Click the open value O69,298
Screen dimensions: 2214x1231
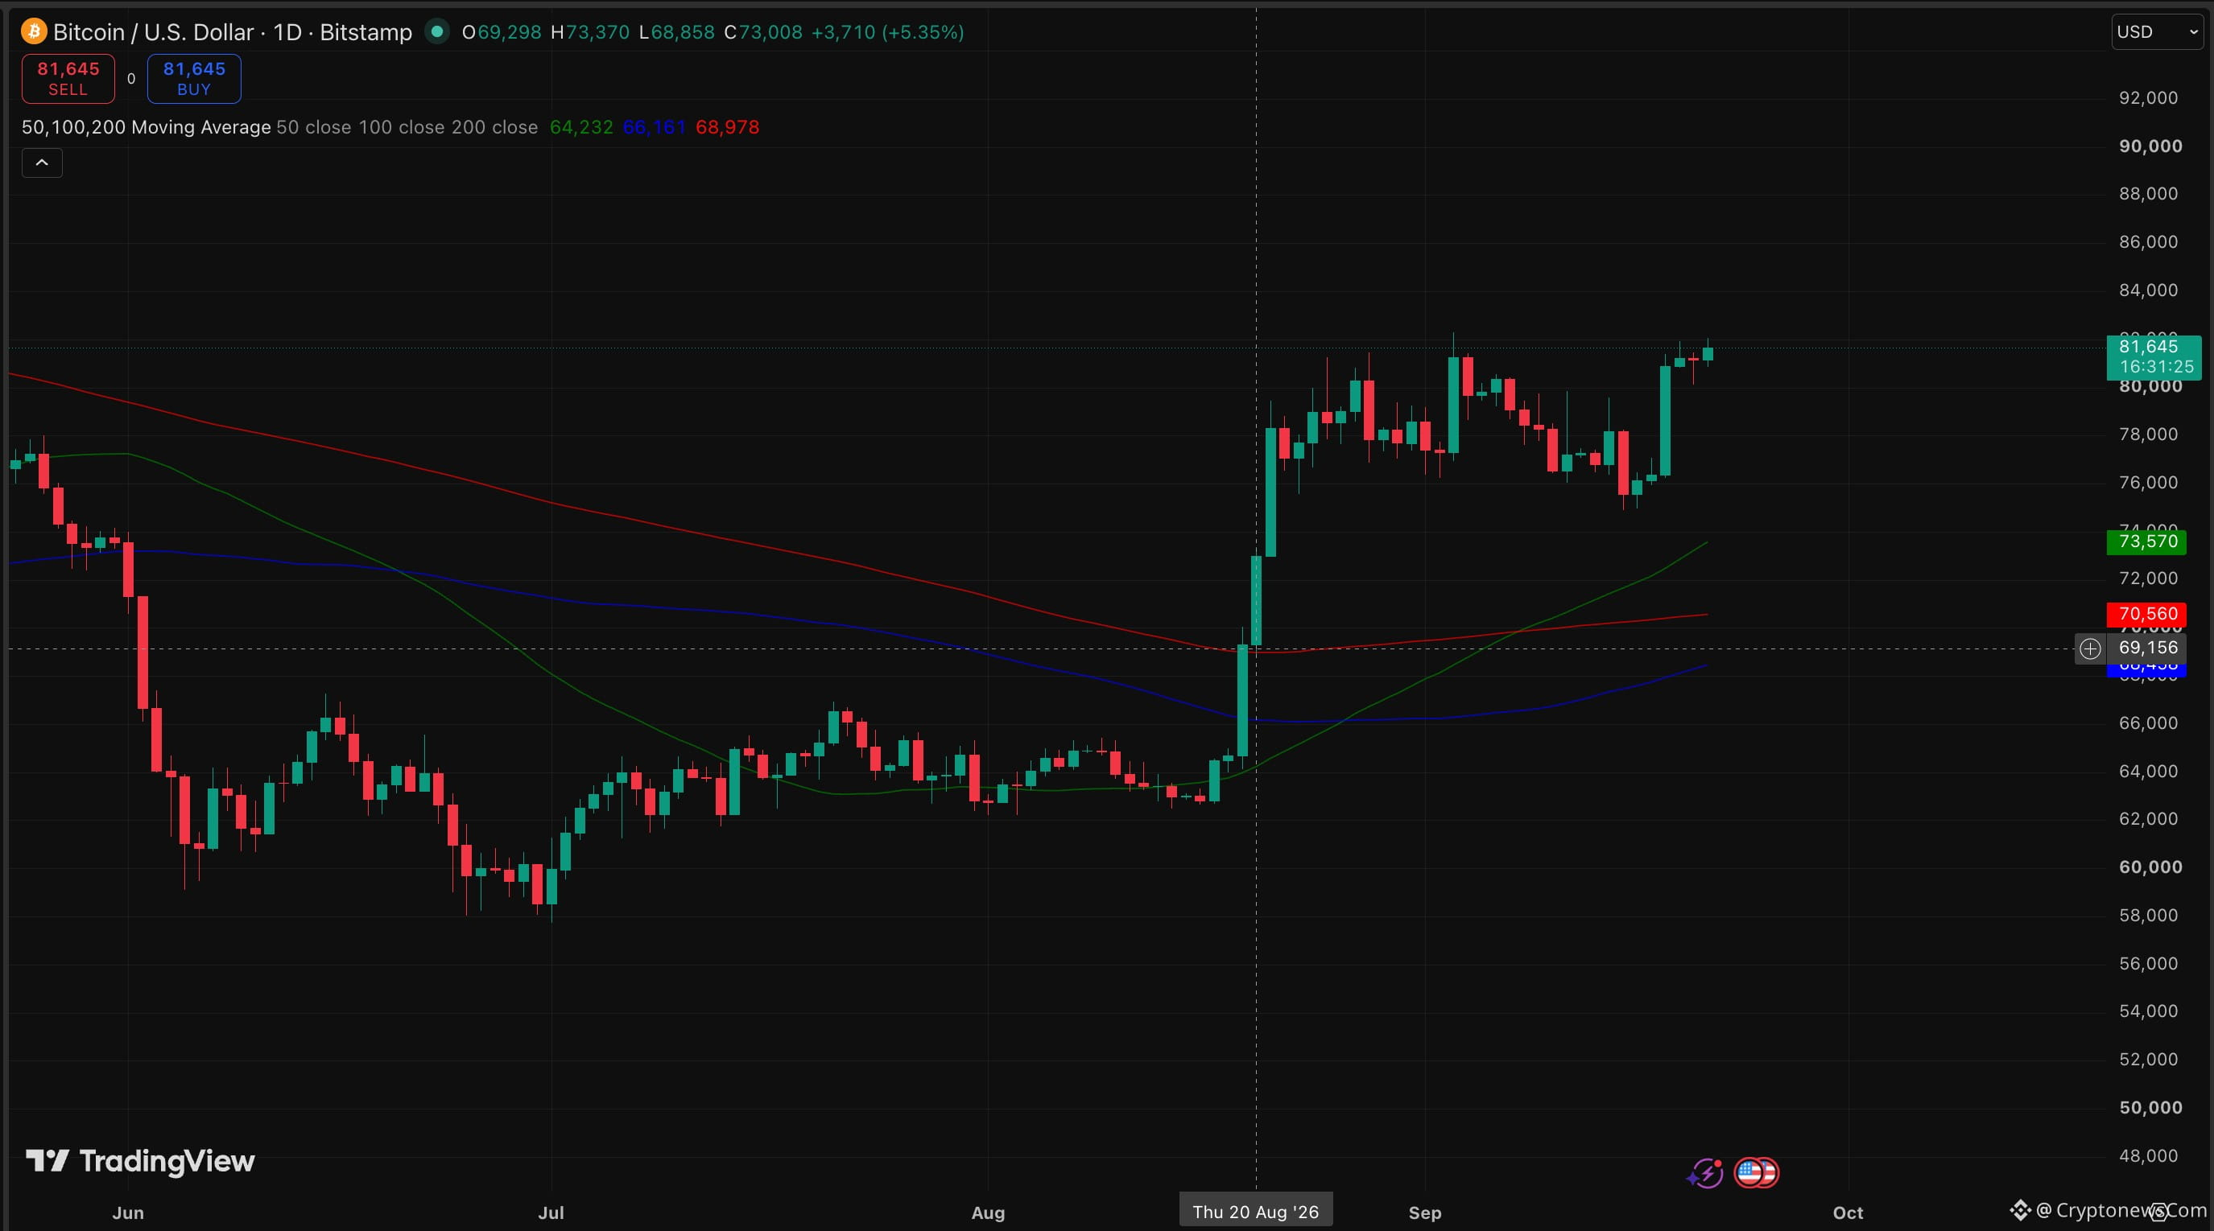(502, 32)
